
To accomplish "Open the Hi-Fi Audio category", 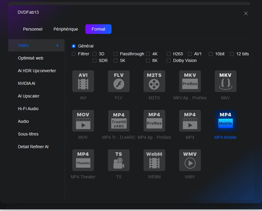I will [28, 109].
